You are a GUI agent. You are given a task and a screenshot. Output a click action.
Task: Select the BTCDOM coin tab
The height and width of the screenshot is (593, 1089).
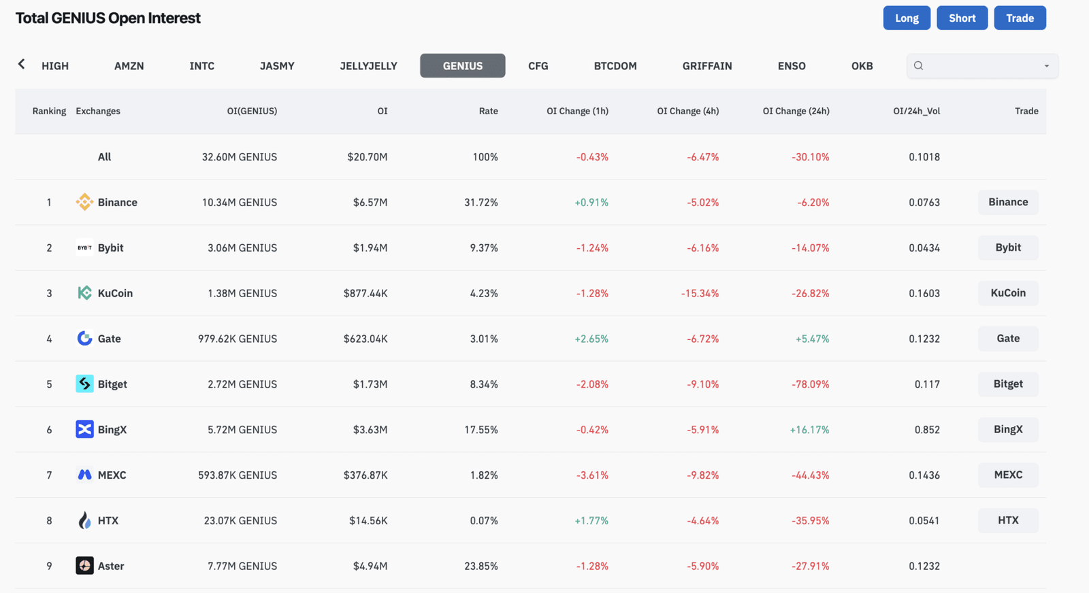pos(615,66)
